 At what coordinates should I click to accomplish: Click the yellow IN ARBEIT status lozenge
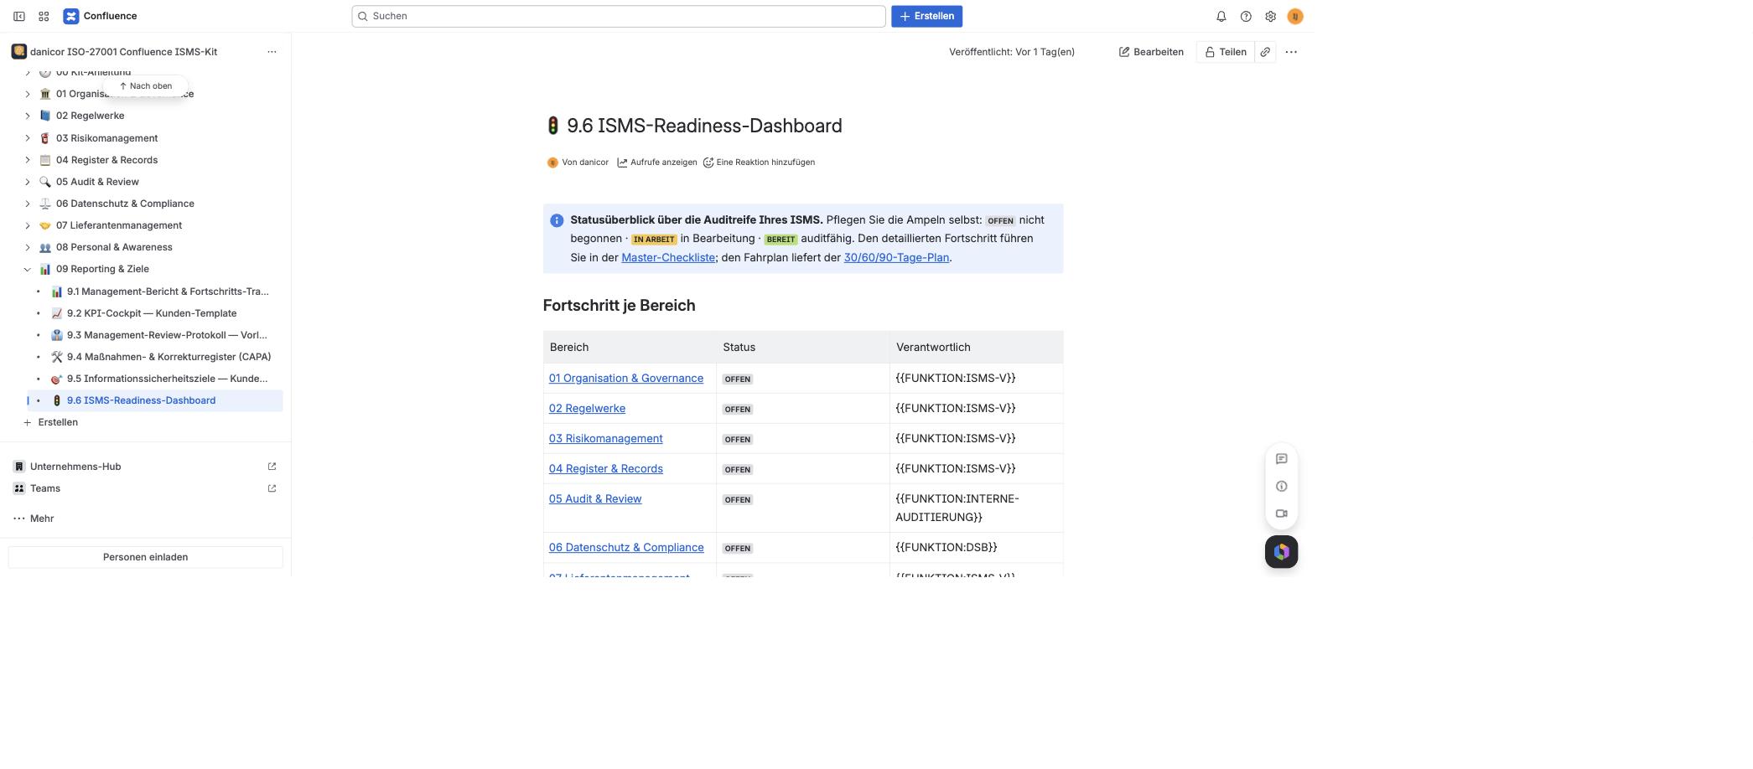click(x=654, y=240)
